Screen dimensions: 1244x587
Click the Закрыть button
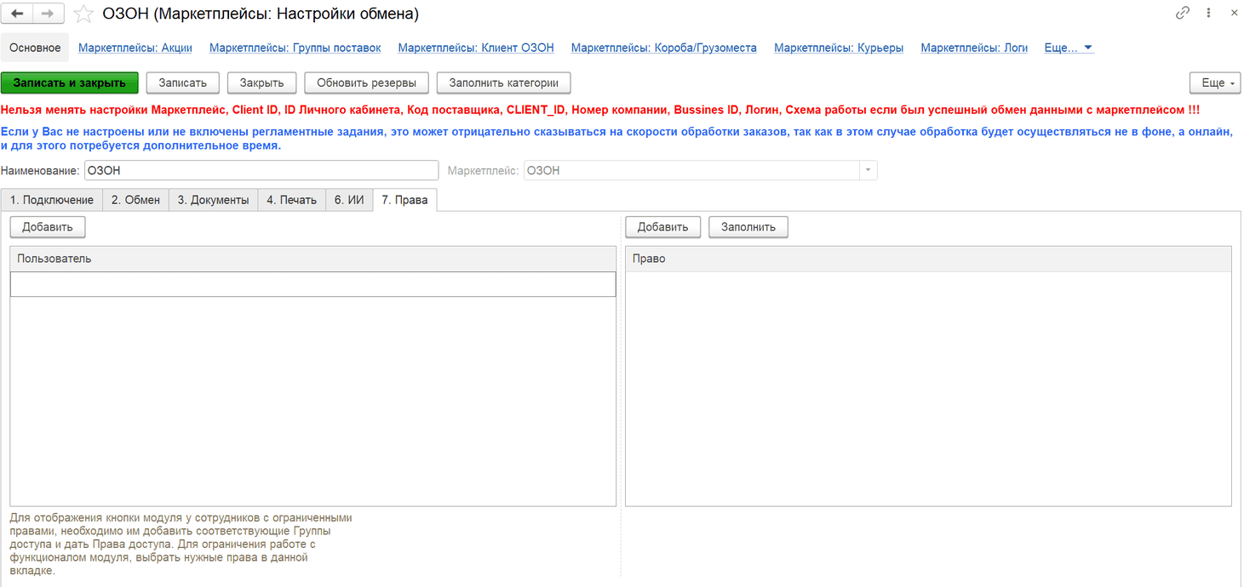pos(261,83)
